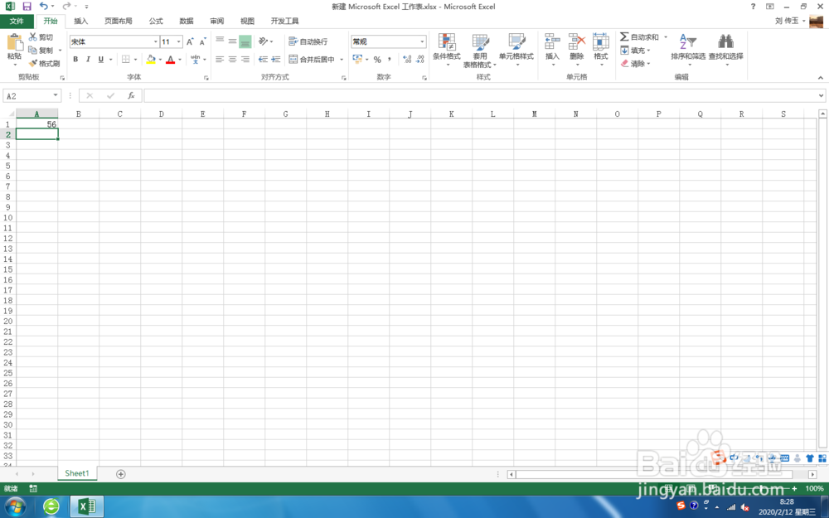The width and height of the screenshot is (829, 518).
Task: Select the Percent style icon
Action: click(x=377, y=60)
